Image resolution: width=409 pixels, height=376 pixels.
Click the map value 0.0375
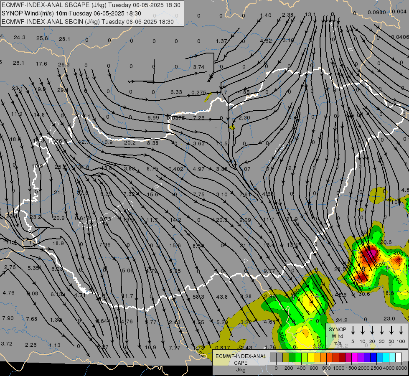coord(176,118)
